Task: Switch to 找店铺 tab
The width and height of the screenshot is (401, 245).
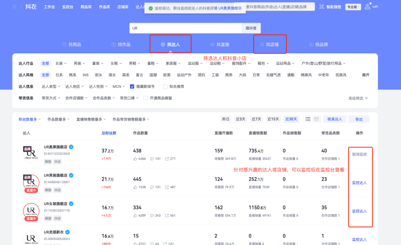Action: click(x=269, y=45)
